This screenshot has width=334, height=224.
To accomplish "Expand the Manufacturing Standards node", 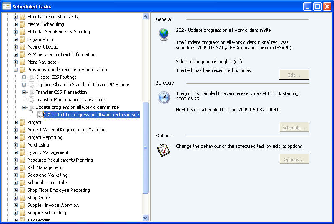I will coord(15,17).
